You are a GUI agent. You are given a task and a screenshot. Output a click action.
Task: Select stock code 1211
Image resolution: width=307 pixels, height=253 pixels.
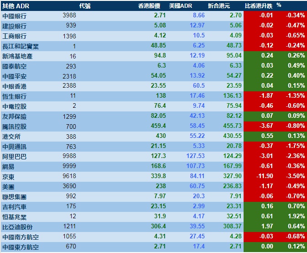point(69,226)
